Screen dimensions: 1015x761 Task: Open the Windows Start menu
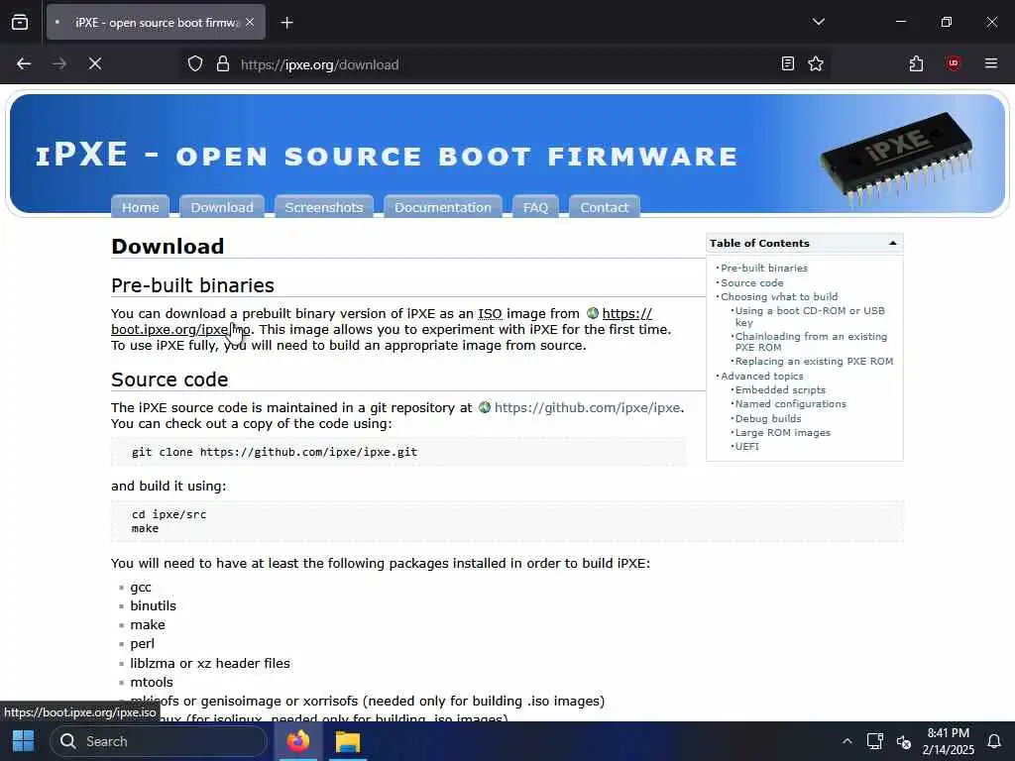coord(24,741)
